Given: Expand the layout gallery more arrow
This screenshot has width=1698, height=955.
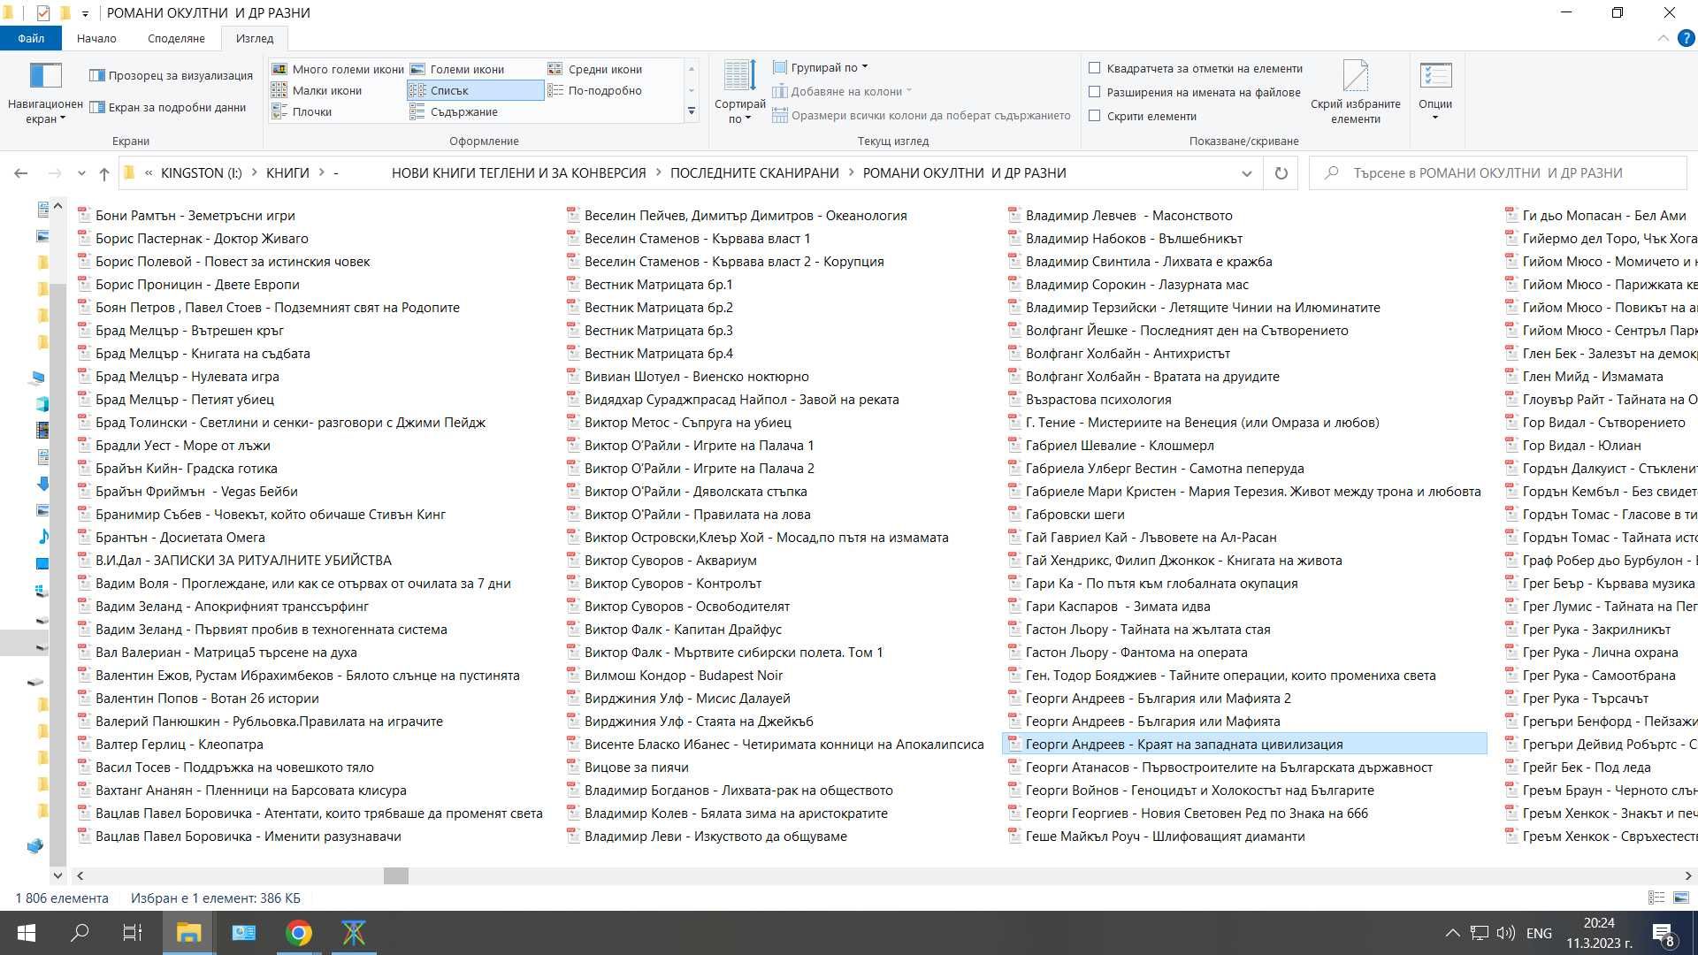Looking at the screenshot, I should tap(692, 111).
